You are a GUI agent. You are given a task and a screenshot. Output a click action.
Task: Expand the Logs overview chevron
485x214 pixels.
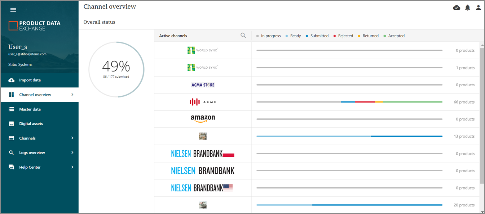pyautogui.click(x=72, y=153)
